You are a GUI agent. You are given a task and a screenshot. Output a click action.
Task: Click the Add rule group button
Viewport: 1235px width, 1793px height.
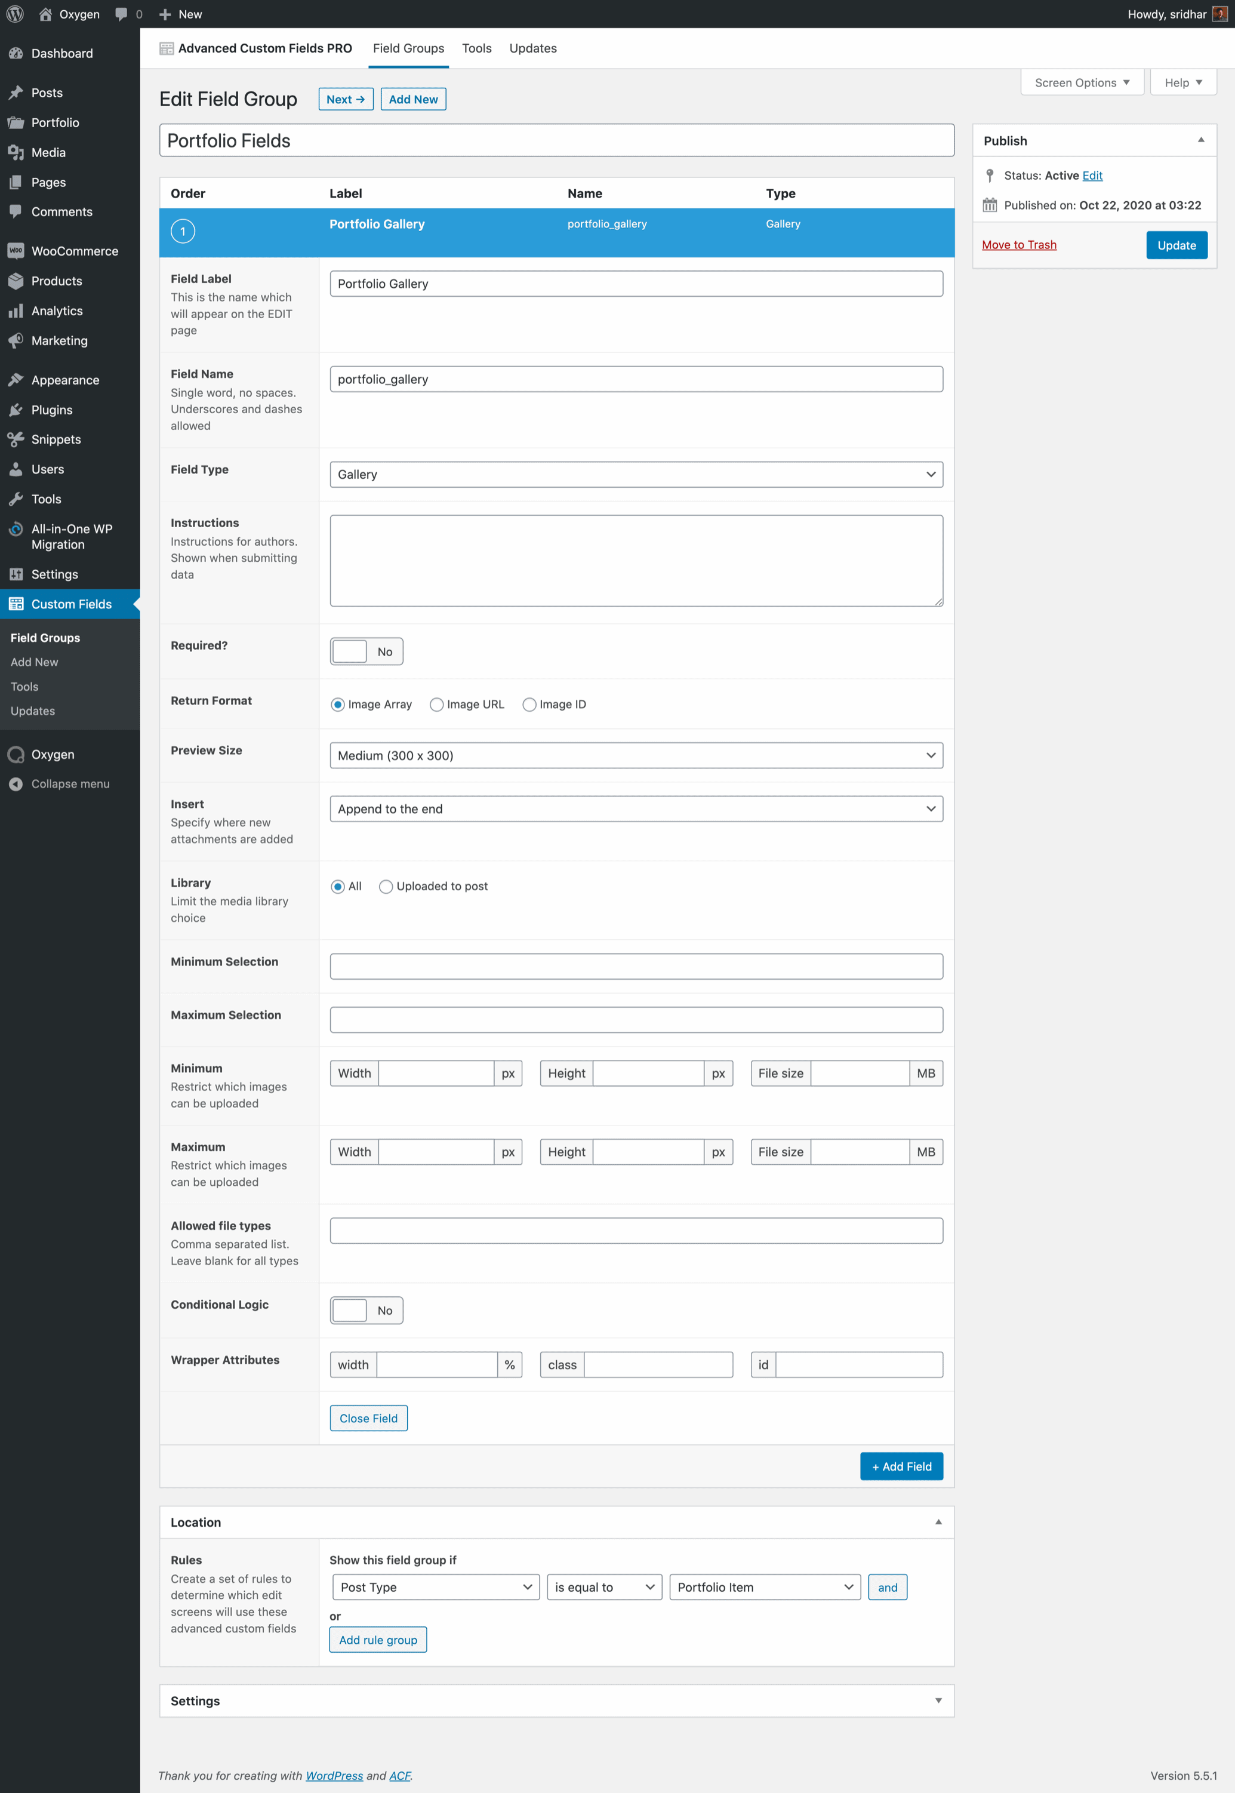click(x=378, y=1640)
